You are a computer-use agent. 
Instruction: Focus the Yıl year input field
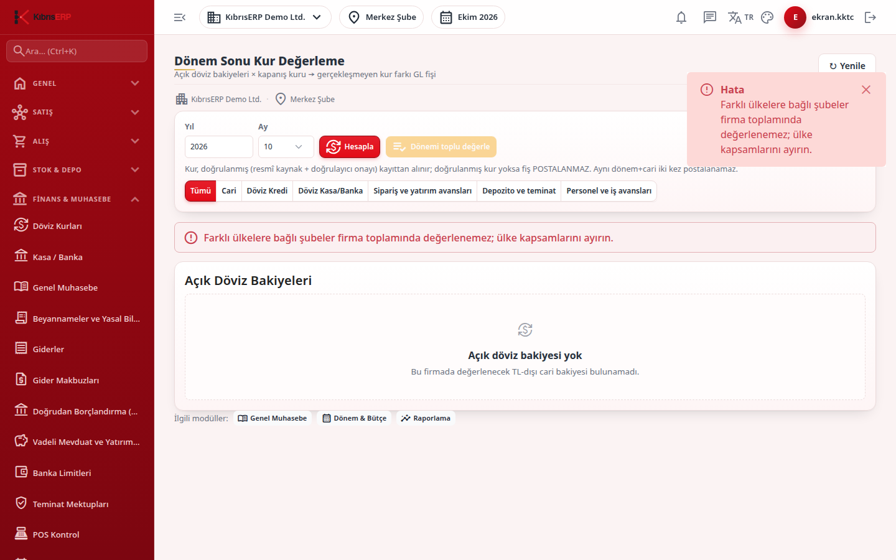tap(219, 147)
